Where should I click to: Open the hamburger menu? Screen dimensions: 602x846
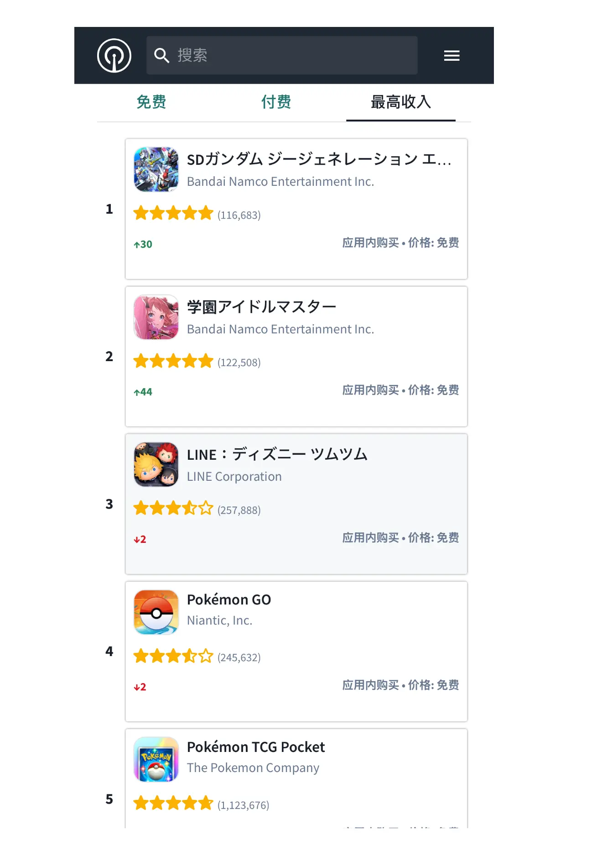(451, 56)
